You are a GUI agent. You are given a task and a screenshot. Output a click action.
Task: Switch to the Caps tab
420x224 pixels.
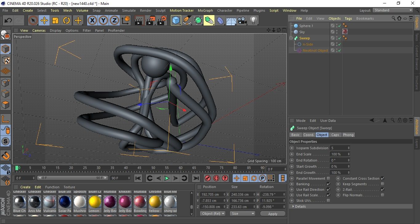pyautogui.click(x=335, y=135)
